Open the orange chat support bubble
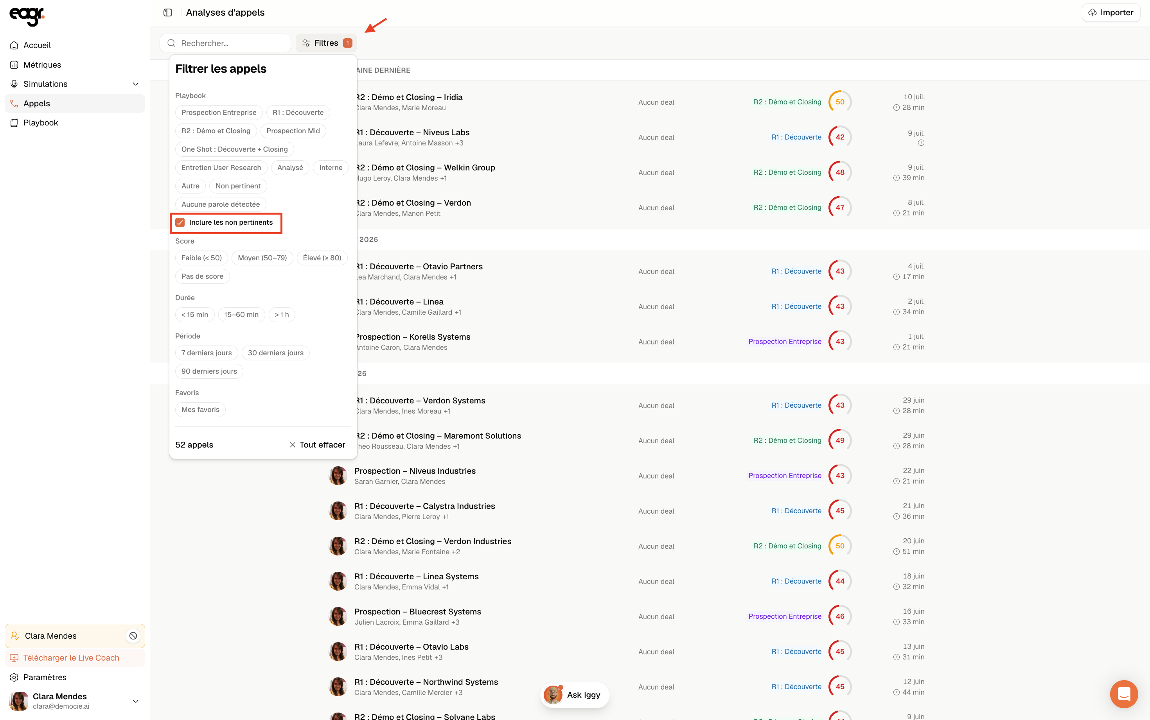The height and width of the screenshot is (720, 1150). point(1124,694)
